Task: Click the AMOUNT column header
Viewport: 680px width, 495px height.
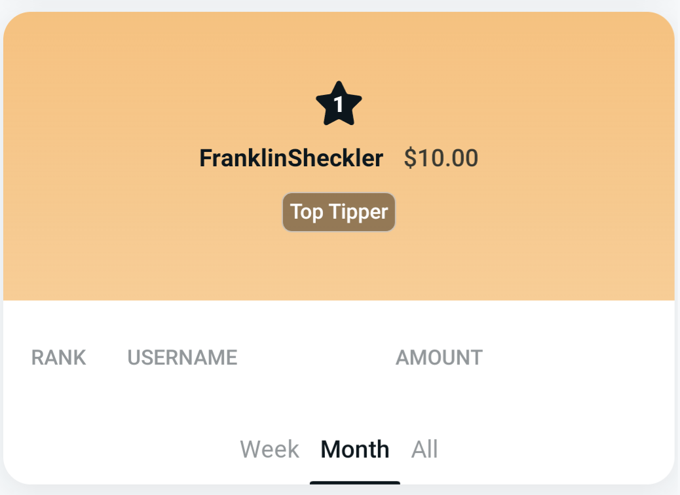Action: (x=439, y=357)
